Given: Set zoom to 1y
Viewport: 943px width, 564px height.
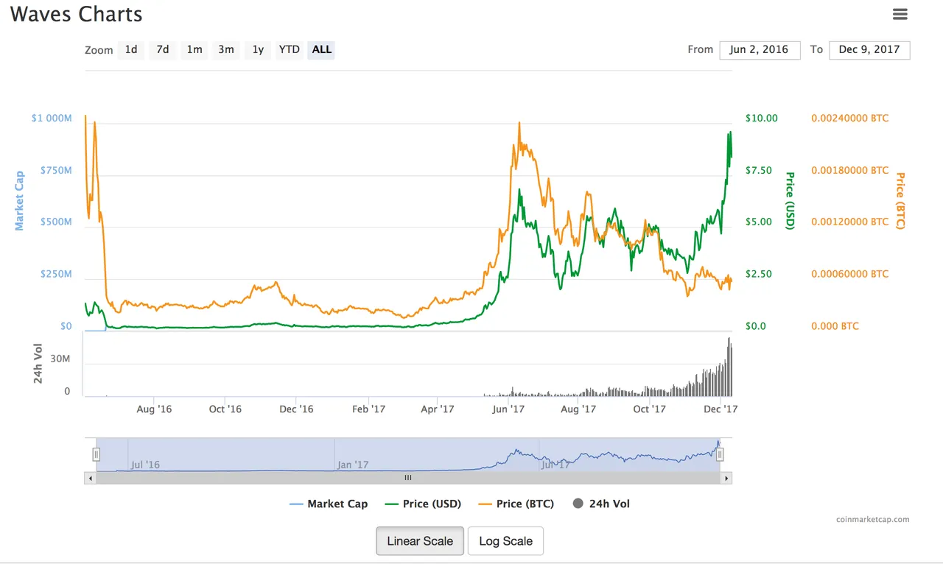Looking at the screenshot, I should pos(258,49).
